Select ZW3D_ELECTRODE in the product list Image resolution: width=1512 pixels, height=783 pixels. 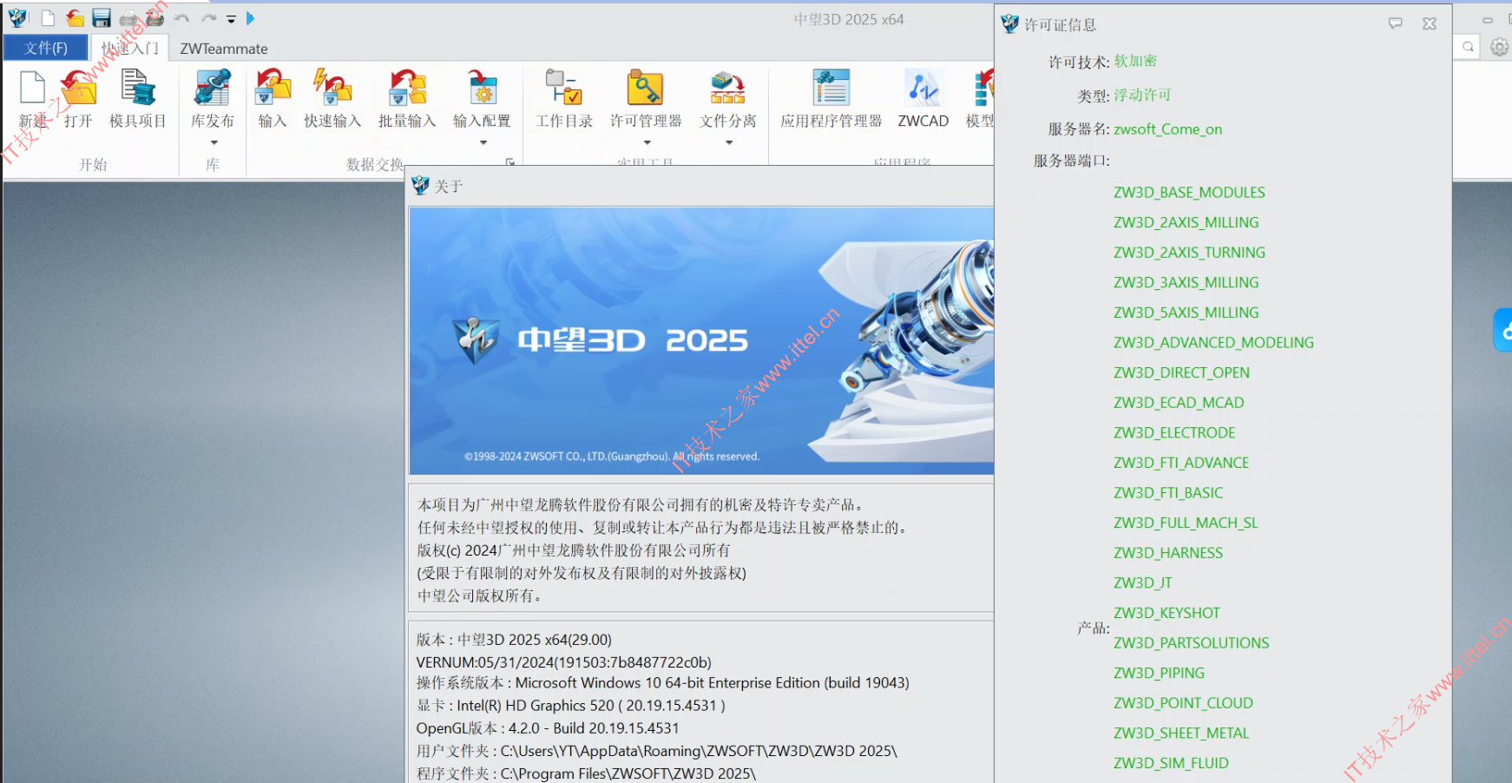(x=1174, y=433)
